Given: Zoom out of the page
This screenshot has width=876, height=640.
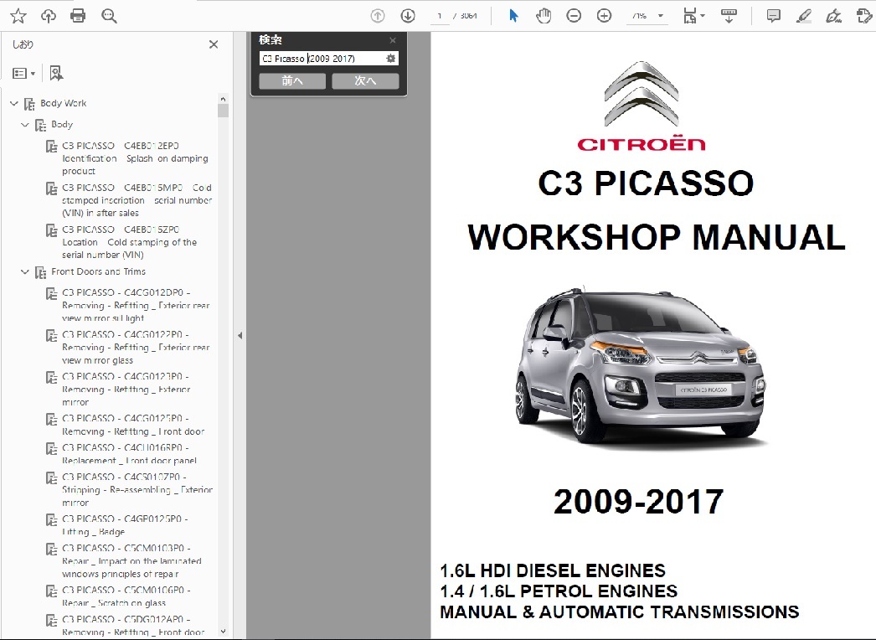Looking at the screenshot, I should point(574,16).
